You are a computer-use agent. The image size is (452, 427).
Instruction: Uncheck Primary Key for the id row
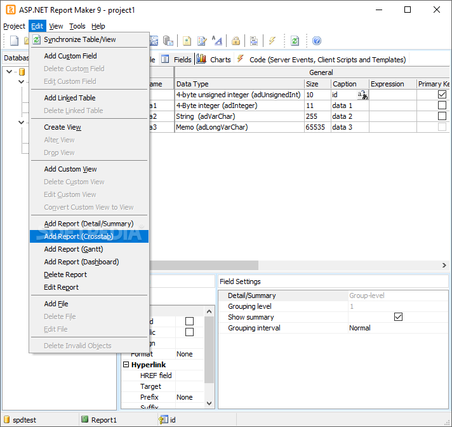coord(442,94)
